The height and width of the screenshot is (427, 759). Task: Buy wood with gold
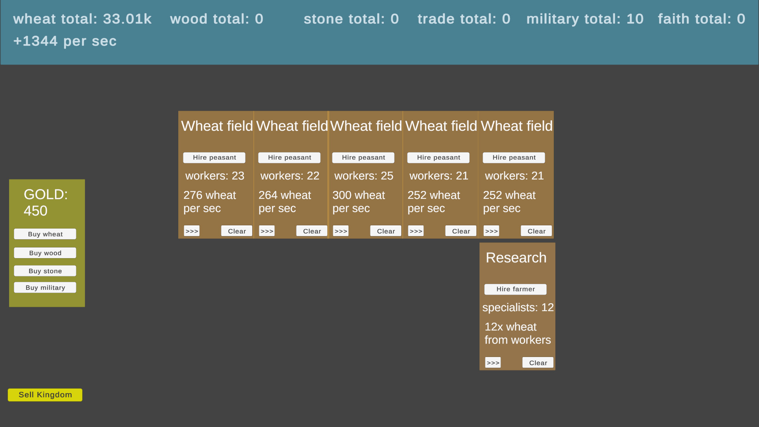[45, 253]
